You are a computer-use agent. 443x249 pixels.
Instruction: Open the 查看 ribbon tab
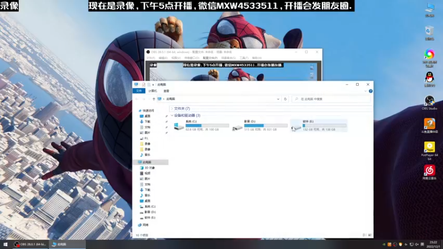point(166,91)
